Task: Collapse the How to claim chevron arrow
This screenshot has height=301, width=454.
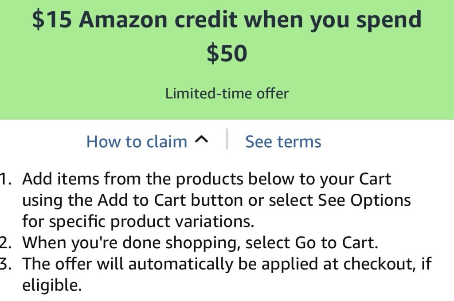Action: [201, 141]
